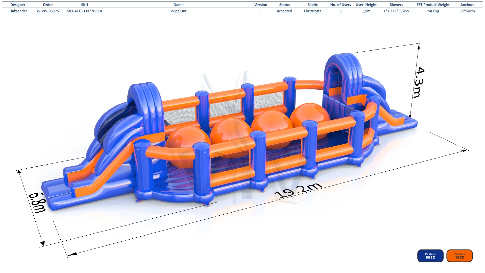Select number of users value 3
The image size is (485, 273).
(341, 11)
